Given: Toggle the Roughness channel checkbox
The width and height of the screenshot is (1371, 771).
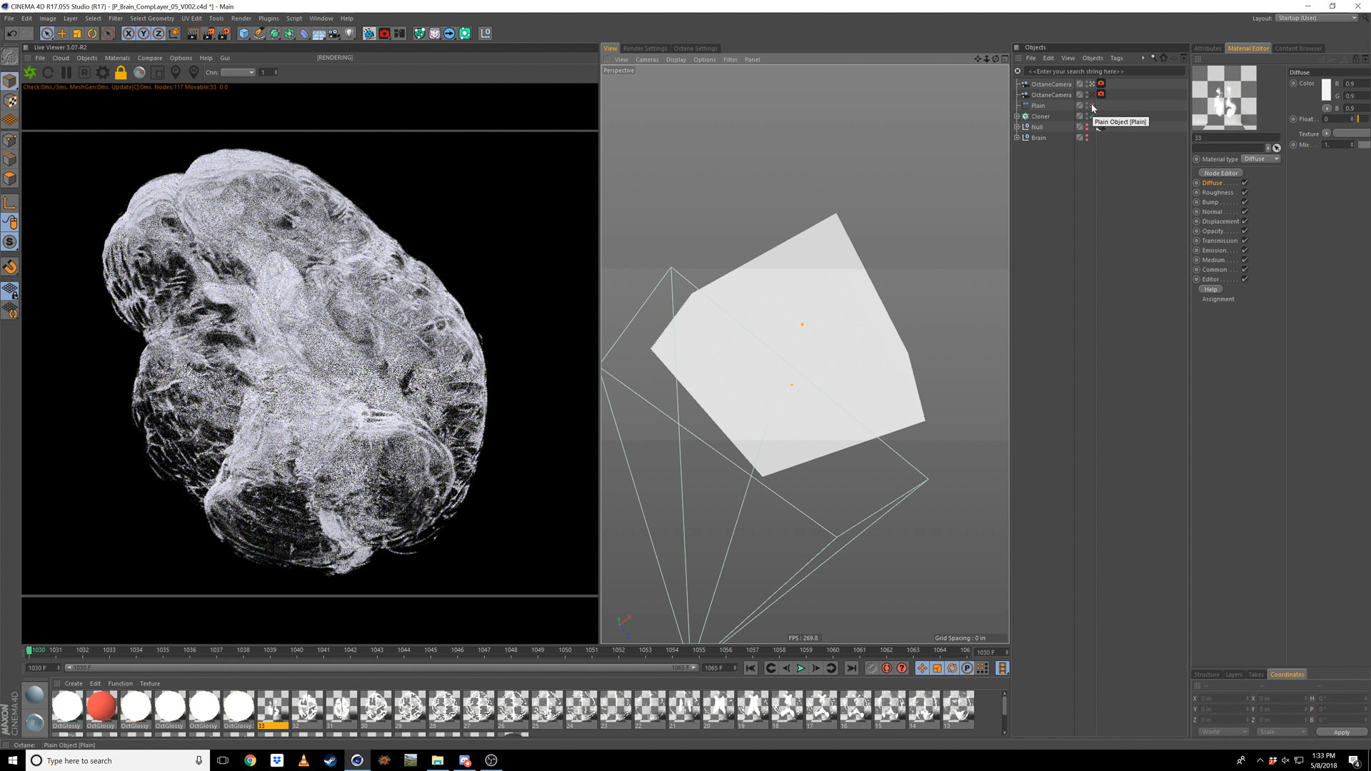Looking at the screenshot, I should [x=1245, y=193].
